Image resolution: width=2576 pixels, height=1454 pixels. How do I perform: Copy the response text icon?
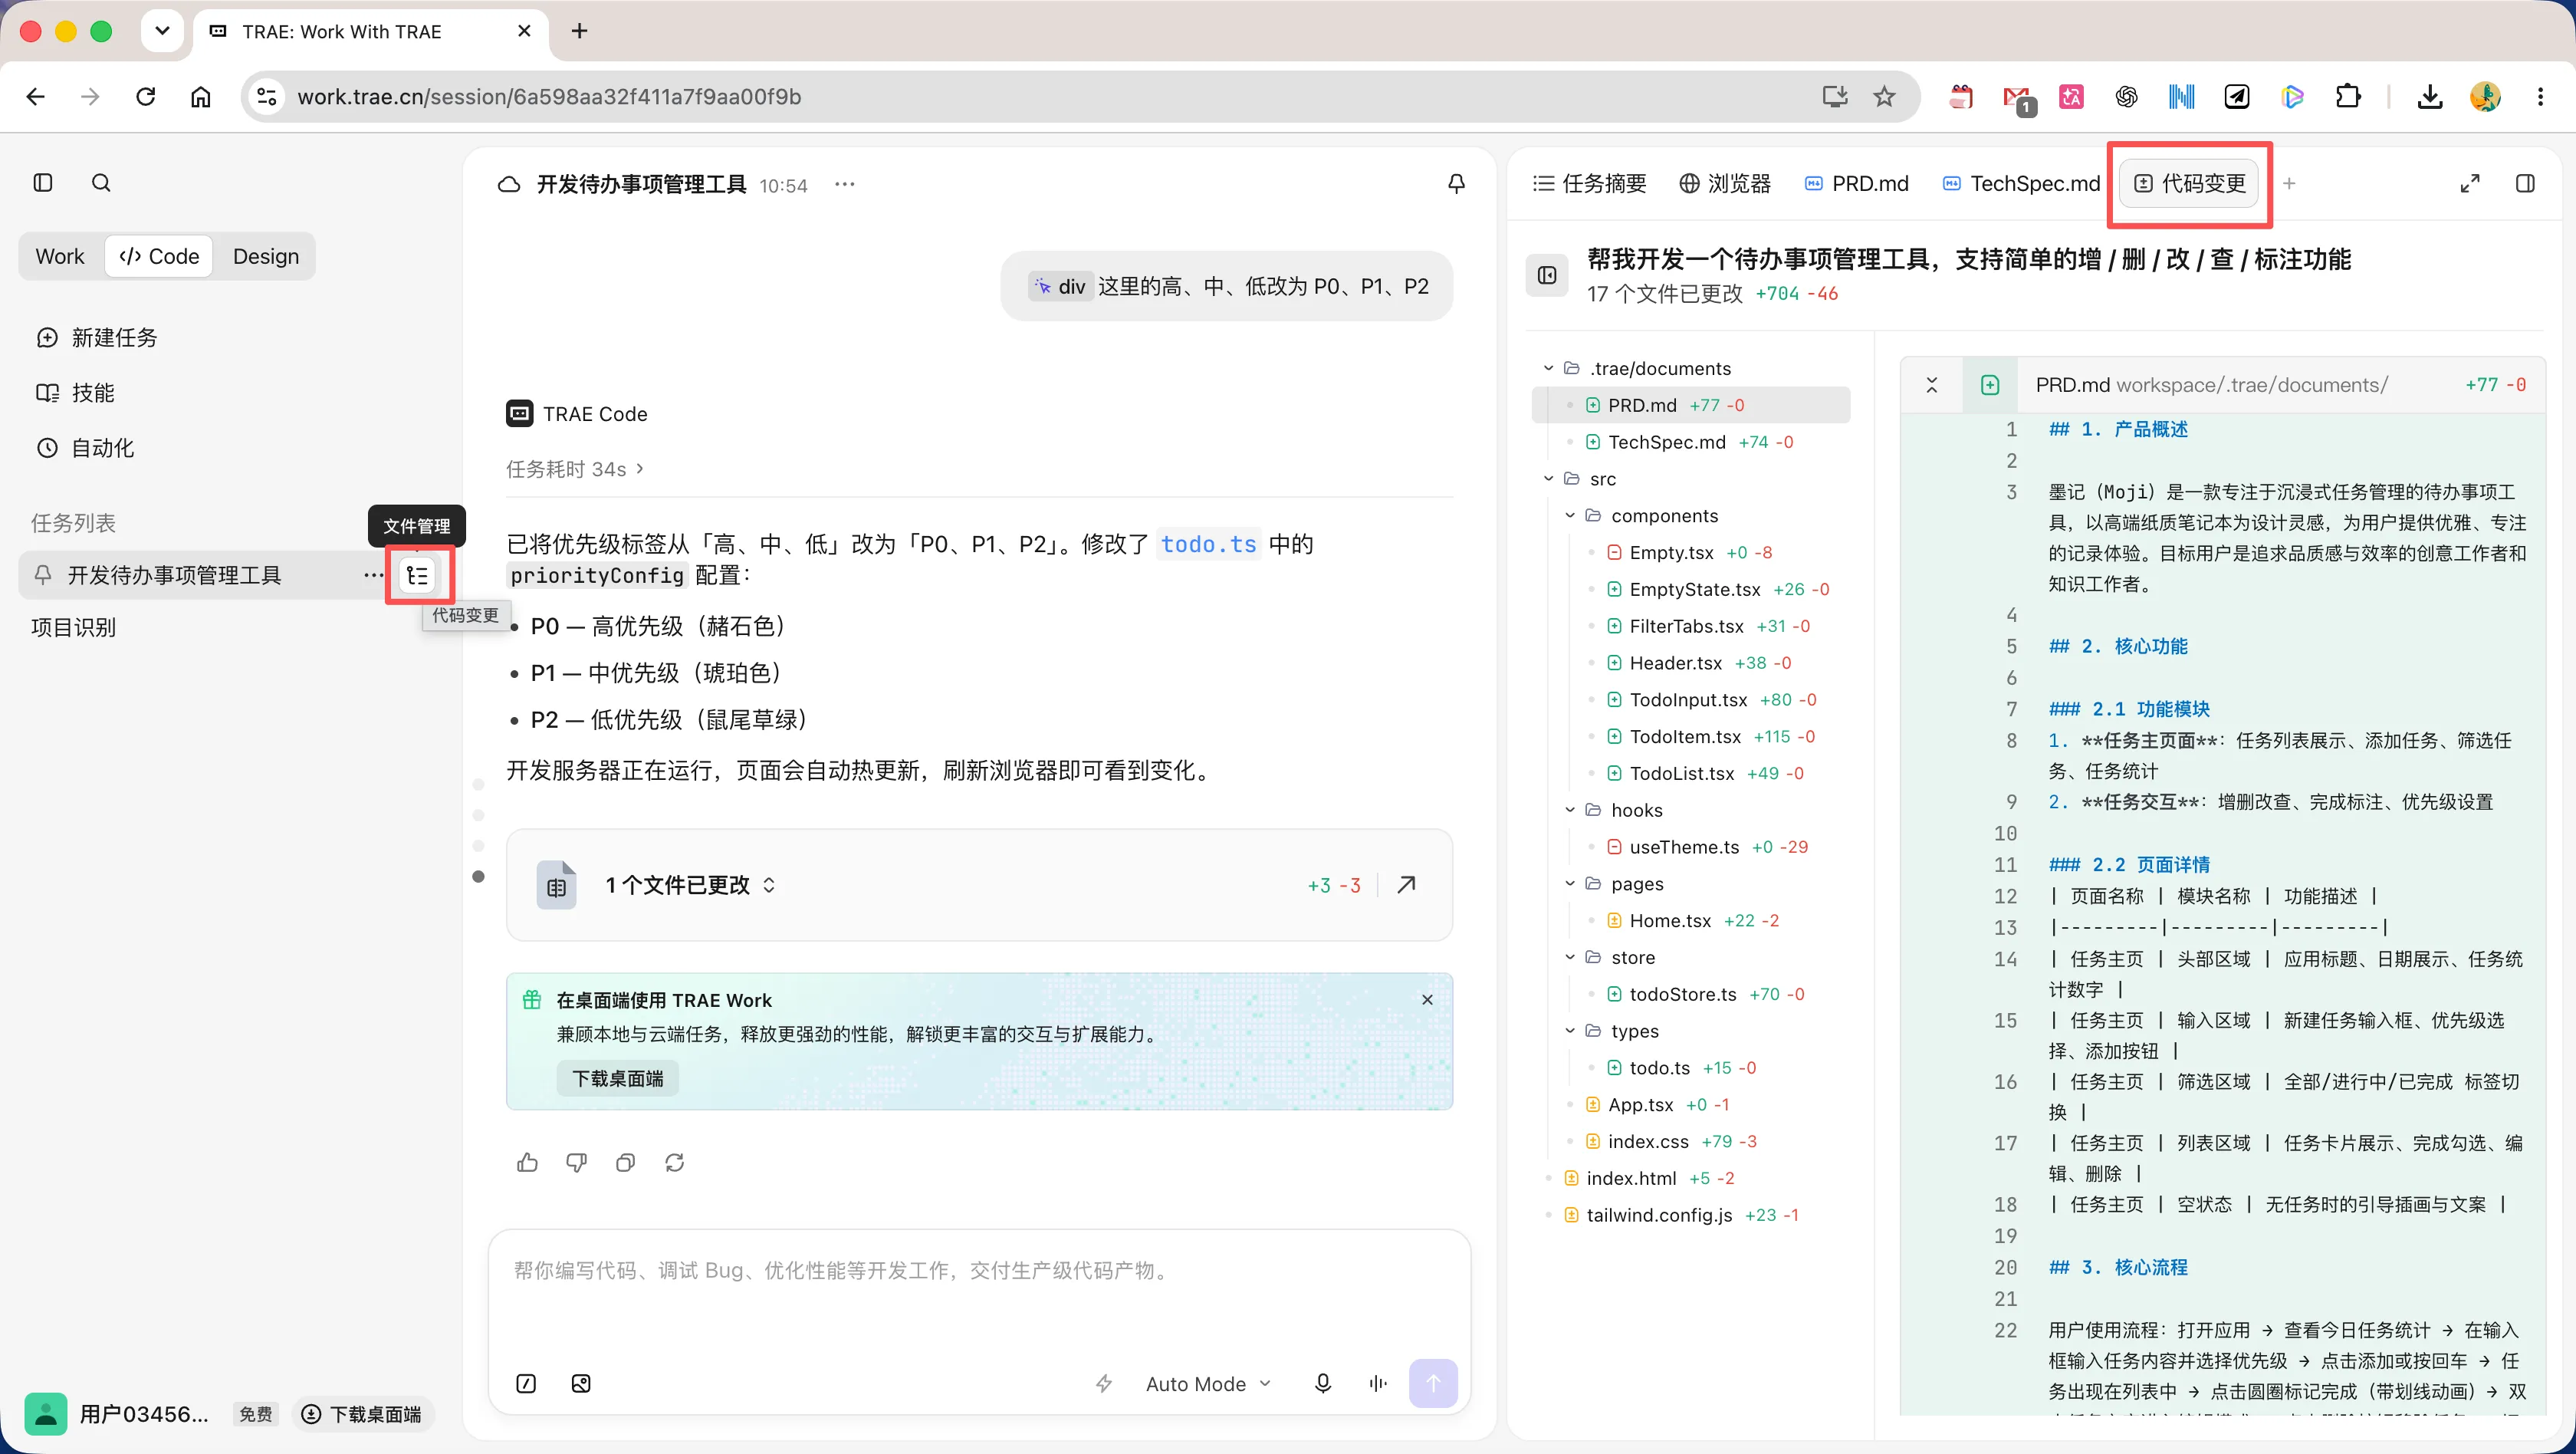tap(625, 1162)
